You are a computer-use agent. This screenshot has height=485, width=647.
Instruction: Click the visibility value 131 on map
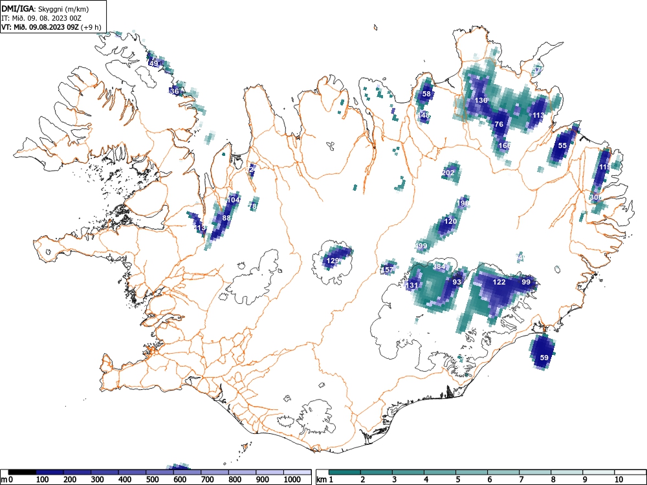click(412, 285)
